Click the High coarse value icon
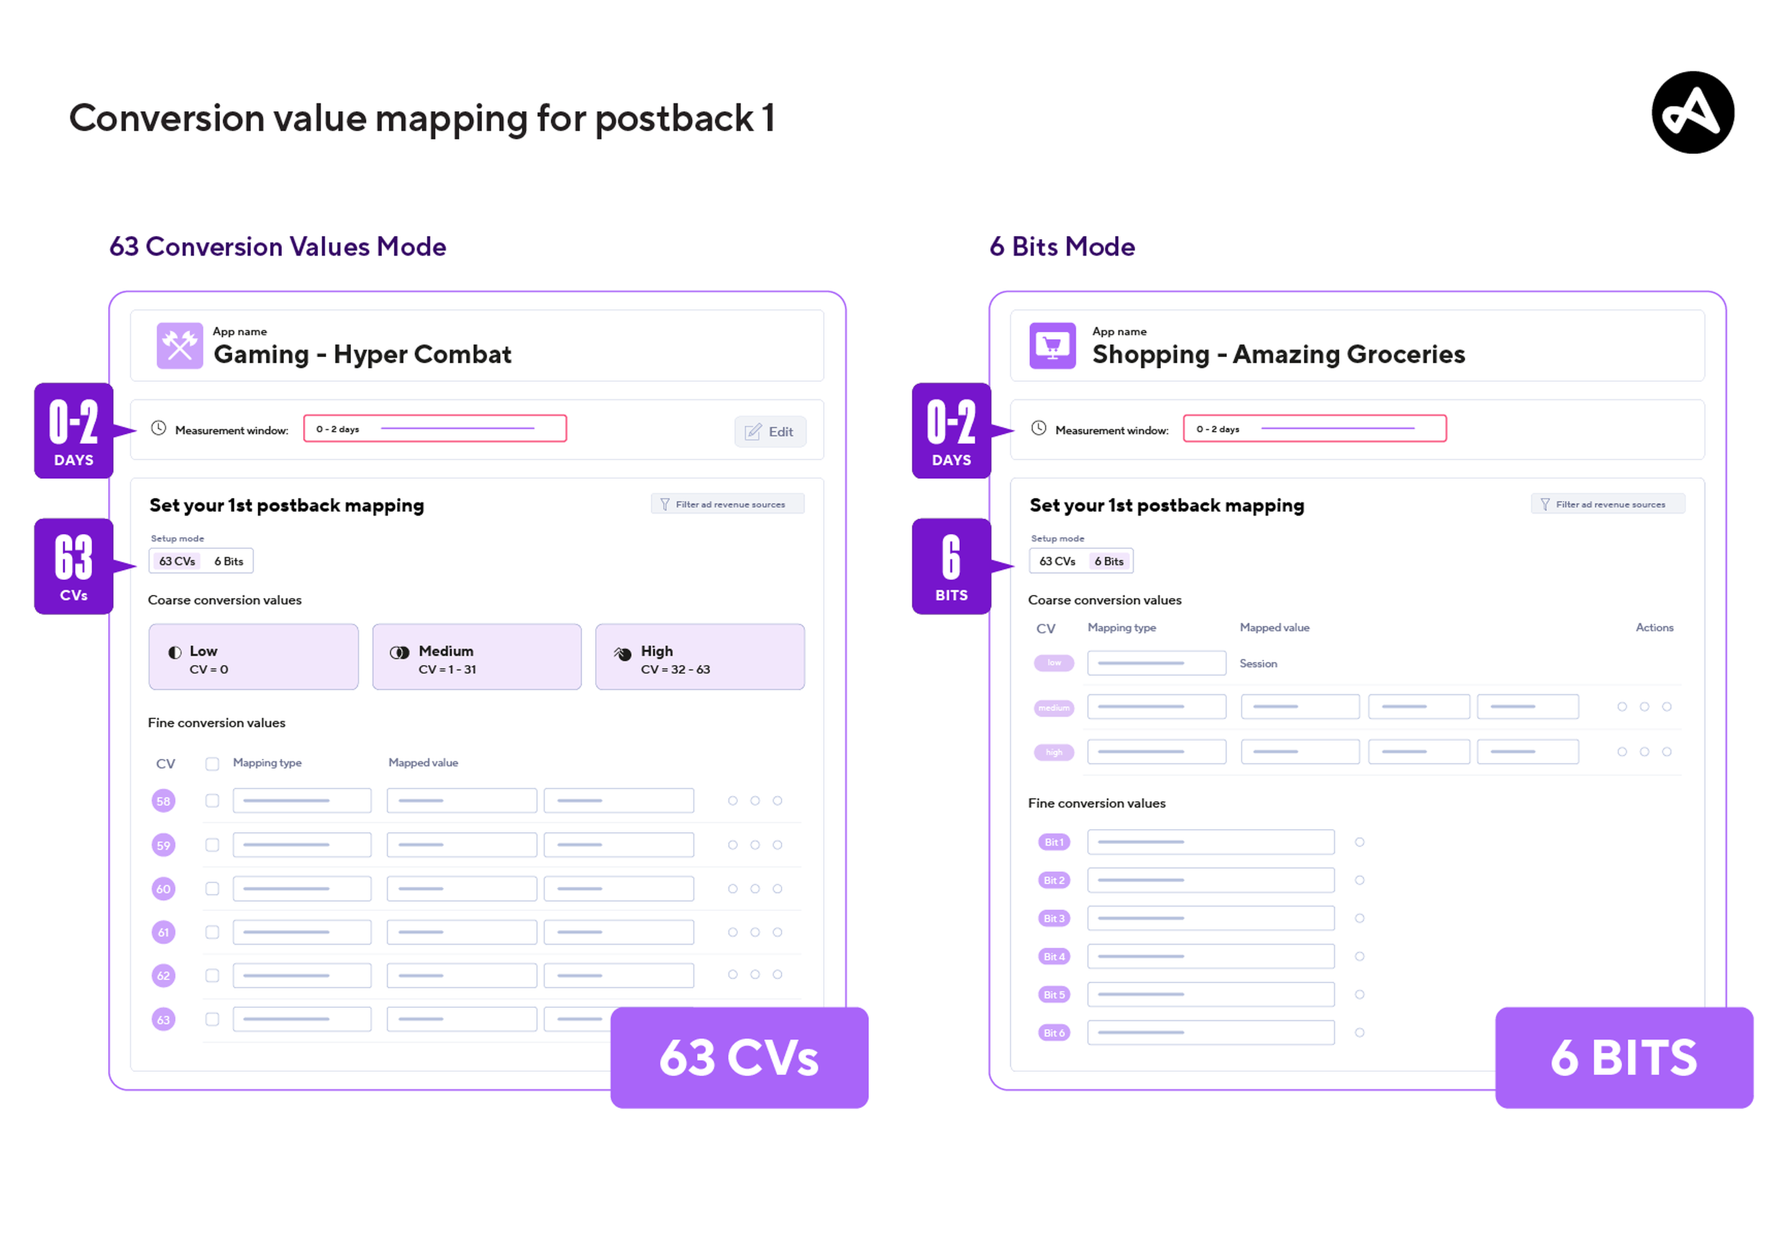 [622, 653]
